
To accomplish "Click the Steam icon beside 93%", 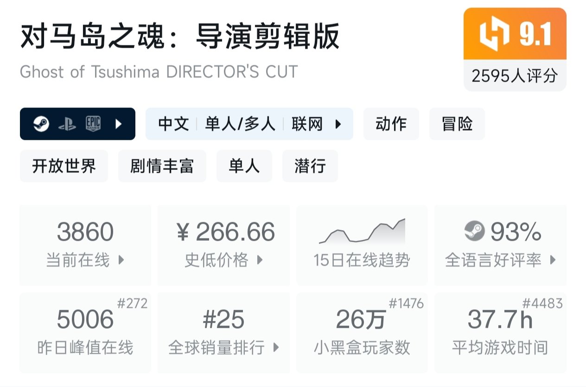I will pos(474,231).
